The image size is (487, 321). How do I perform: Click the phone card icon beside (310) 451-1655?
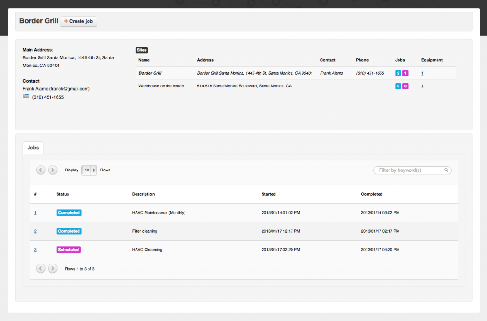pyautogui.click(x=26, y=96)
